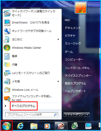Open the 電卓 calculator icon
The width and height of the screenshot is (101, 131).
click(x=7, y=56)
